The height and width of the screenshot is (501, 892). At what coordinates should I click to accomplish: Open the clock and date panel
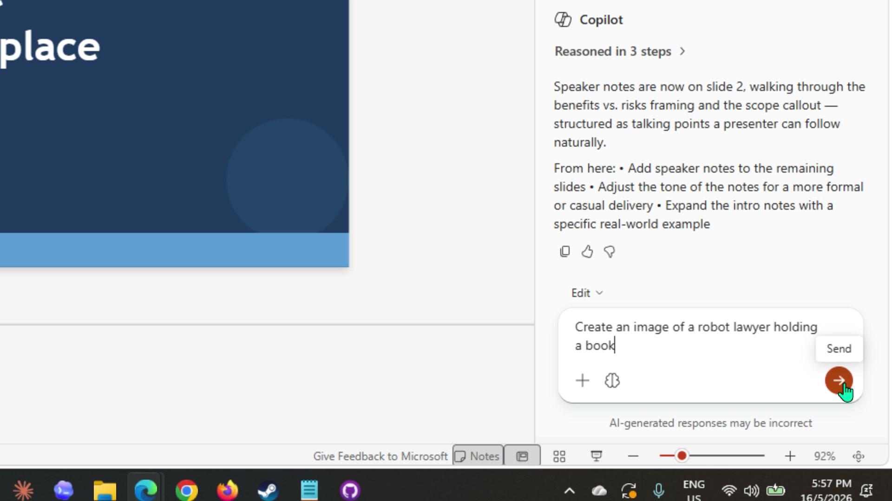tap(826, 490)
